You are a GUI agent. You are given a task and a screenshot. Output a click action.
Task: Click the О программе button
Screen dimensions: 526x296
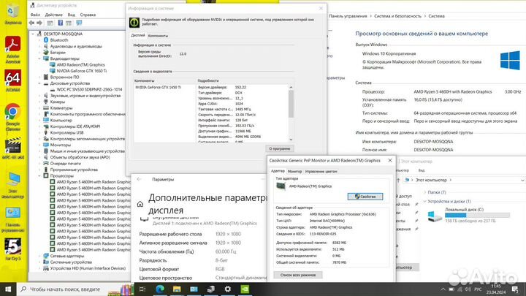[280, 148]
